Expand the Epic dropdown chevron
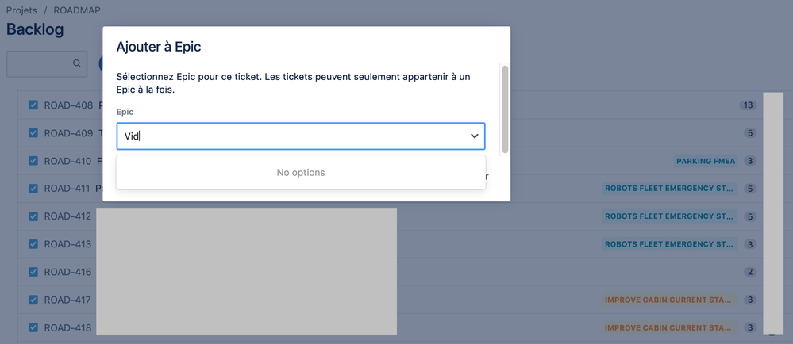This screenshot has height=344, width=793. [x=475, y=136]
